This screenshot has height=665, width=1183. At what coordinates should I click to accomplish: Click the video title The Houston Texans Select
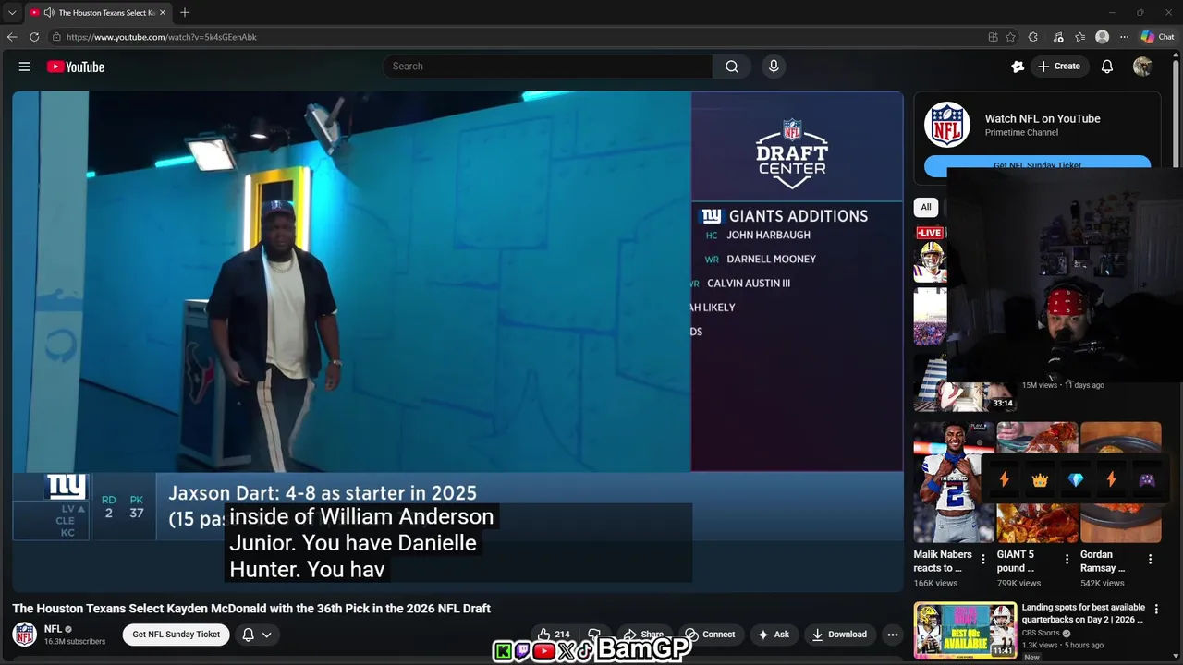251,609
